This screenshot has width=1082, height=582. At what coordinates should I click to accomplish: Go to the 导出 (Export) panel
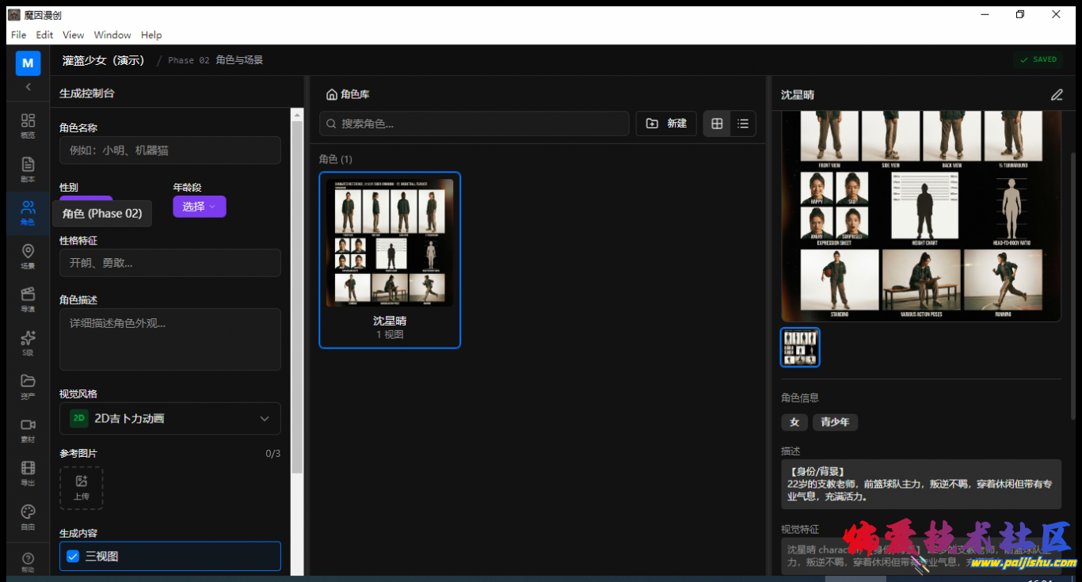coord(27,473)
